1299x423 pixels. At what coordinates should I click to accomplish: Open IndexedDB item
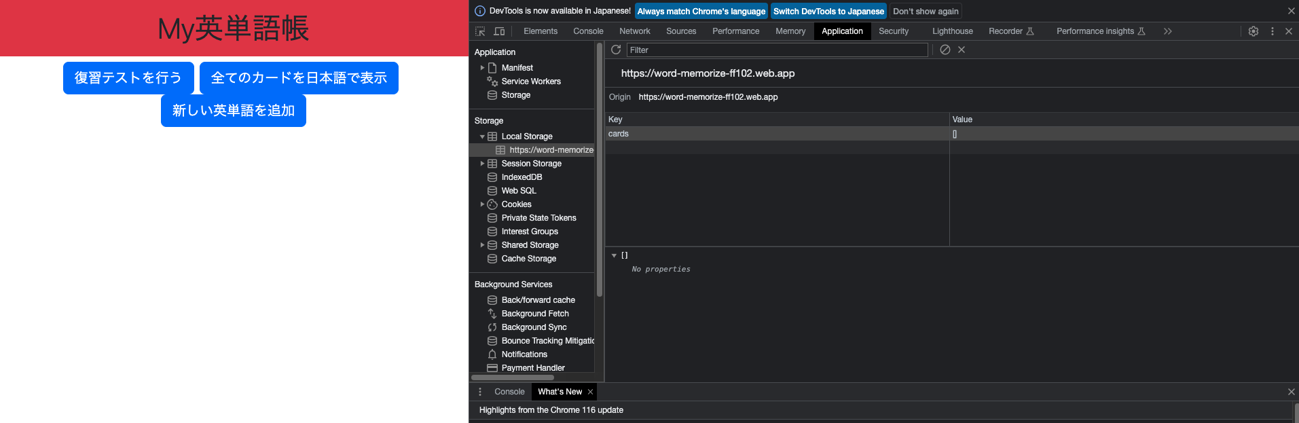pos(522,177)
